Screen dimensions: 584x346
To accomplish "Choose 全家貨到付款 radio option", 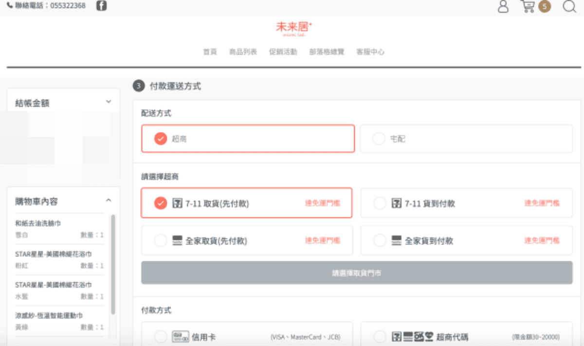I will pos(380,240).
